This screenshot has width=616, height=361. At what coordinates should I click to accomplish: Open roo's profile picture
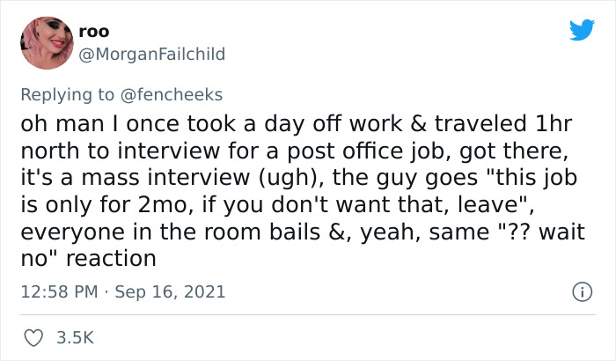point(47,42)
